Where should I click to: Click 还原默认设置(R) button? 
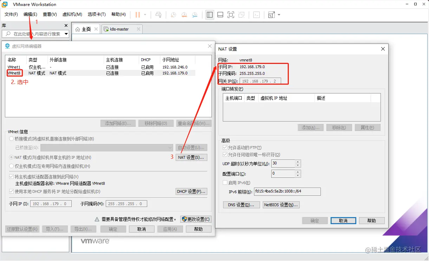(x=22, y=229)
